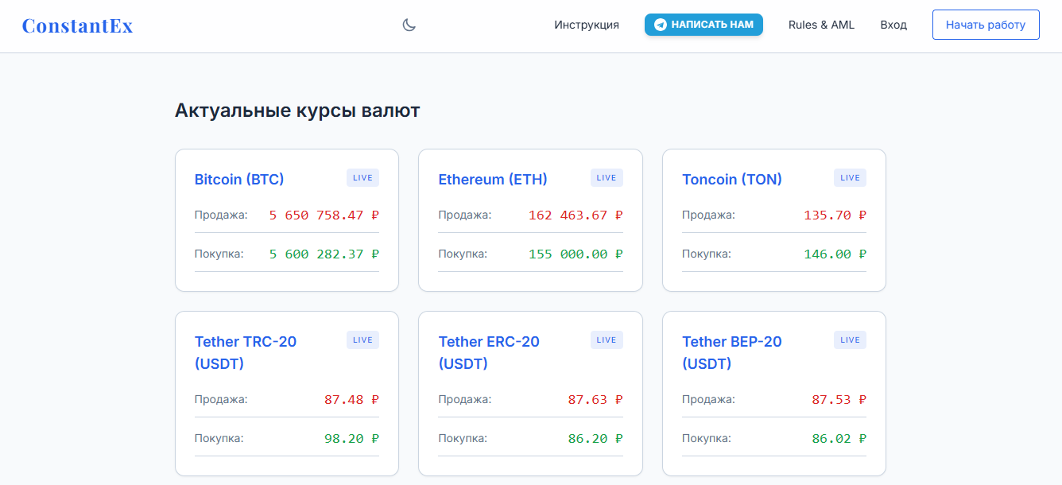This screenshot has height=485, width=1062.
Task: Select Tether ERC-20 purchase price 86.20 ₽
Action: [595, 439]
